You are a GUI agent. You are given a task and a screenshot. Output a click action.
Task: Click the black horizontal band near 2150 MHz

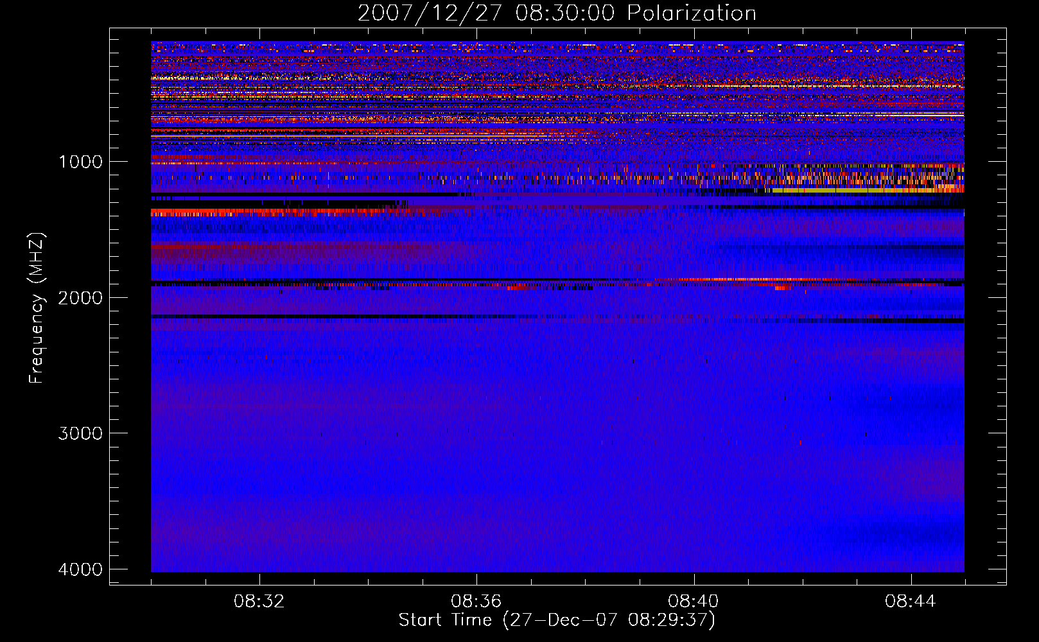(334, 317)
